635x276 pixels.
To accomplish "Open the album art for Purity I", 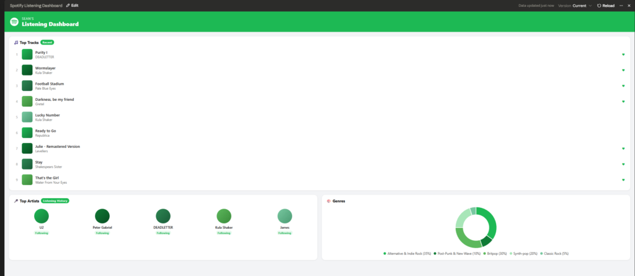I will pyautogui.click(x=27, y=54).
